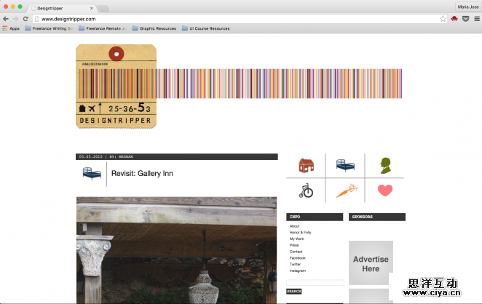Bookmark this page with the star icon
Image resolution: width=482 pixels, height=304 pixels.
click(443, 19)
